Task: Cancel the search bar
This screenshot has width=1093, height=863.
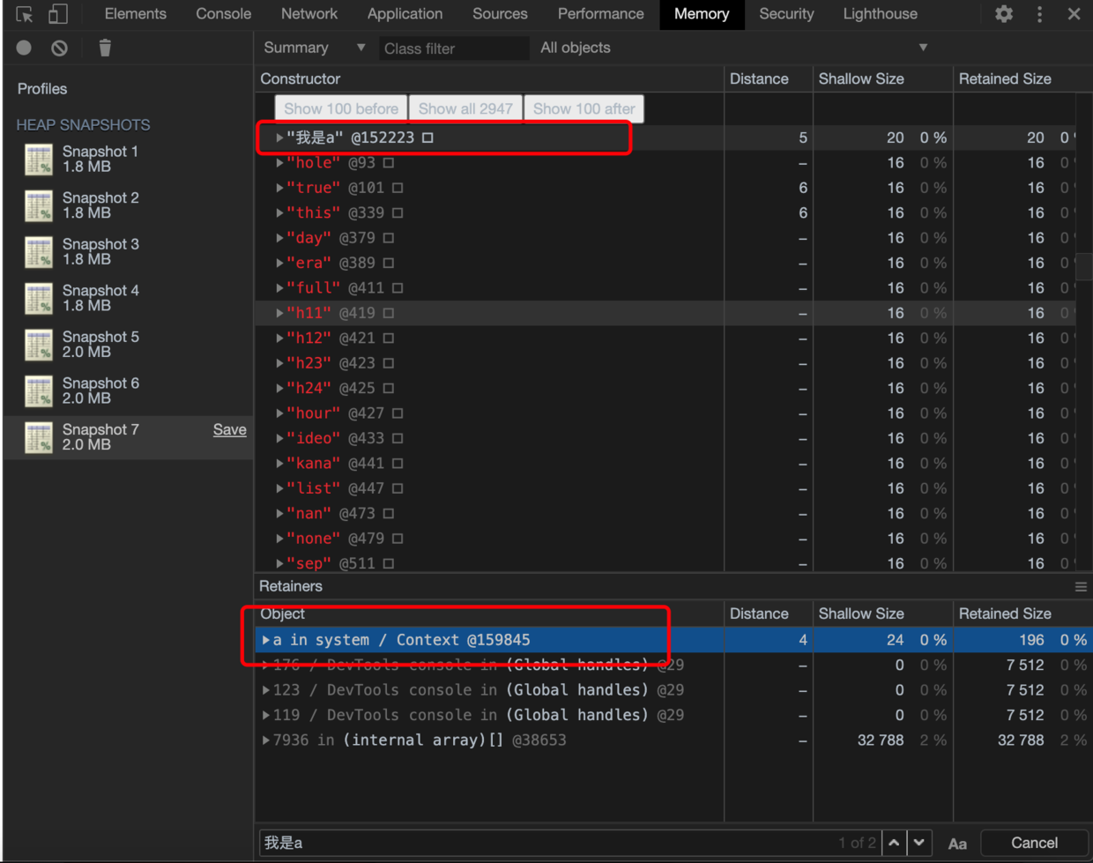Action: click(x=1034, y=843)
